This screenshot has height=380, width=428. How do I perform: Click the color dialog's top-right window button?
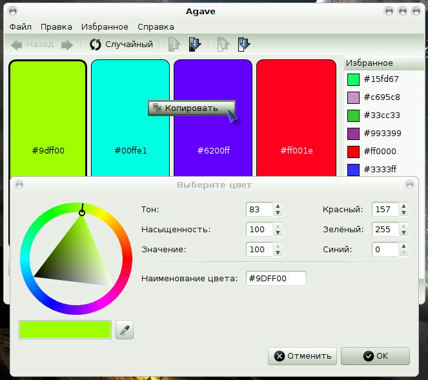(x=410, y=185)
